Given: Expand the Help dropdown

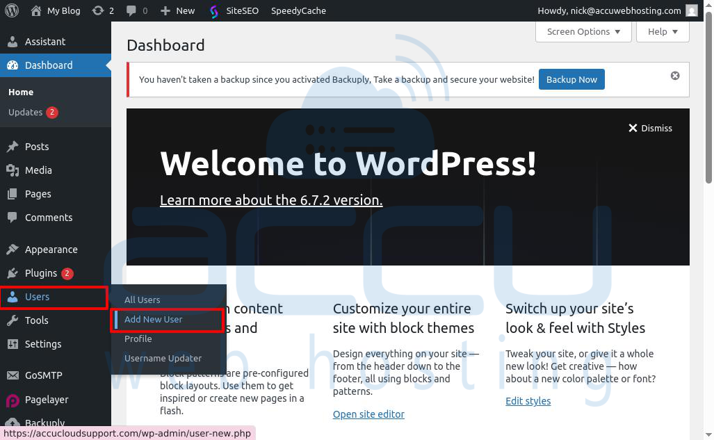Looking at the screenshot, I should point(663,31).
